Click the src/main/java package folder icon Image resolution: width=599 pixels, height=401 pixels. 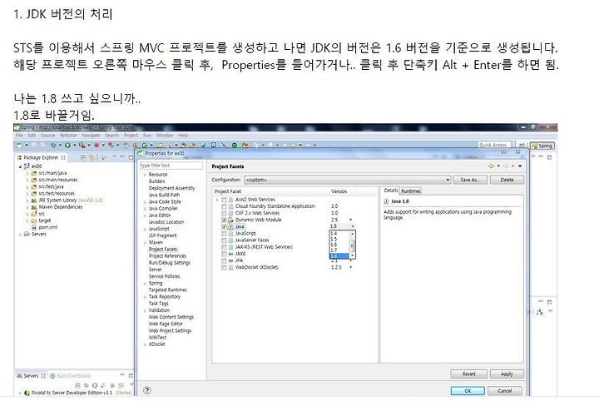tap(34, 173)
